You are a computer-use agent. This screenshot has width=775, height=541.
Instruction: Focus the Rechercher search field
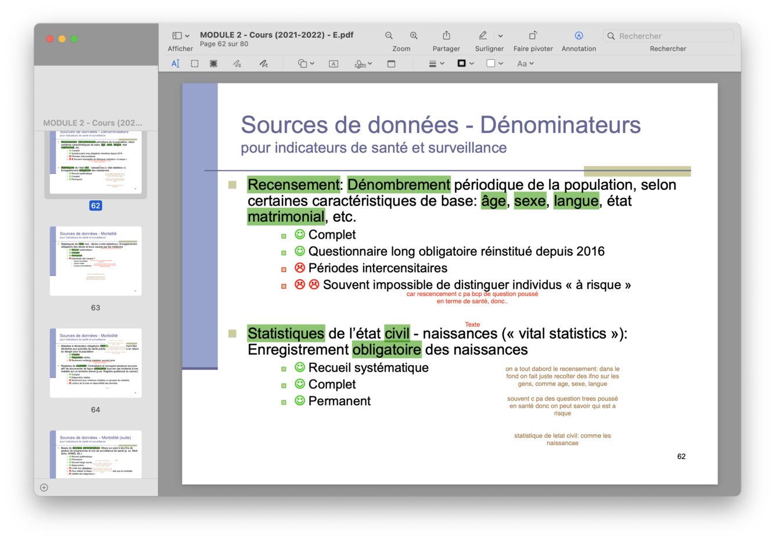(668, 36)
